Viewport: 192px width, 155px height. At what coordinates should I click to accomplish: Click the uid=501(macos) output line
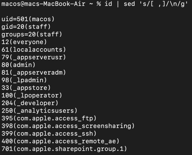(28, 19)
